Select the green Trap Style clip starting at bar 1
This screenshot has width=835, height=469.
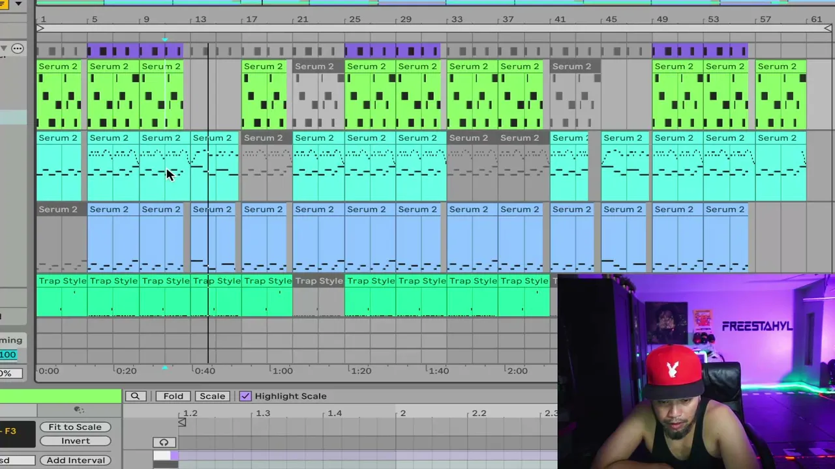click(62, 296)
